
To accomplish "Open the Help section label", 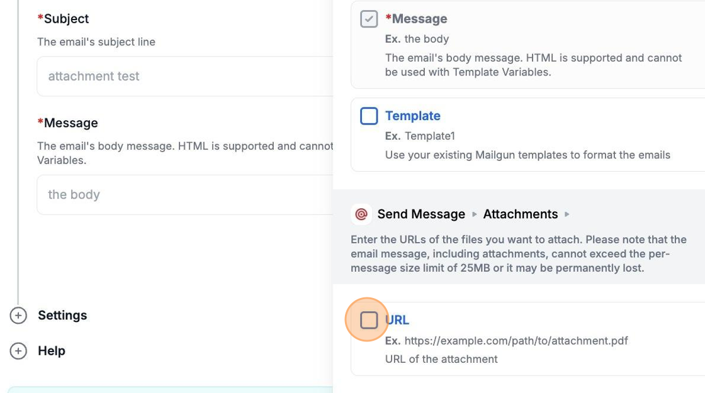I will 52,351.
